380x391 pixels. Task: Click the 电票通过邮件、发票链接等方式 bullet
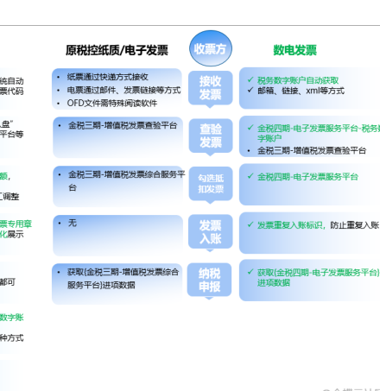(123, 90)
